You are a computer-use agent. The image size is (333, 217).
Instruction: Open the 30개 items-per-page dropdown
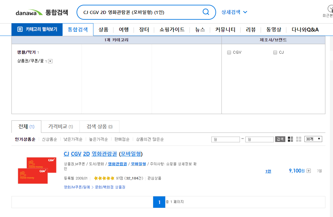coord(313,139)
